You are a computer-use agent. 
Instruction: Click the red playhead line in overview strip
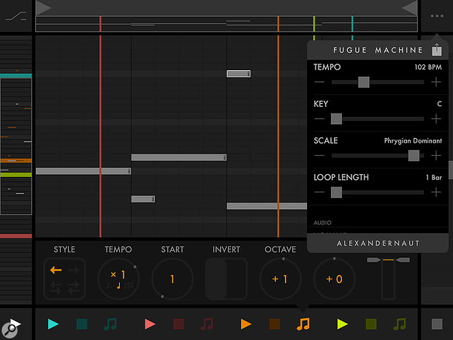pyautogui.click(x=100, y=23)
